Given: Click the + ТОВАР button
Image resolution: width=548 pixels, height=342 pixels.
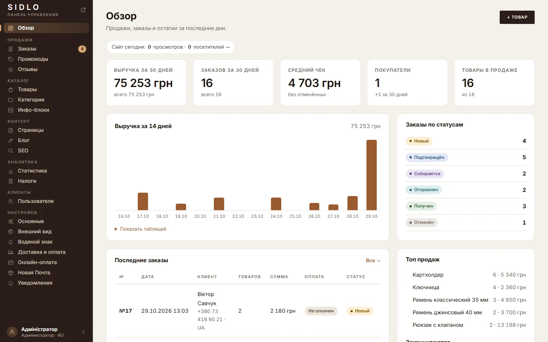Looking at the screenshot, I should pos(517,17).
